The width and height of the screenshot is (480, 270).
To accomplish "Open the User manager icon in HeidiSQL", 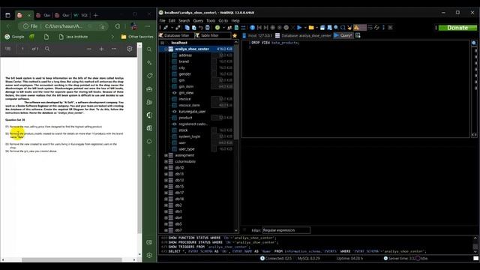I will click(x=229, y=28).
